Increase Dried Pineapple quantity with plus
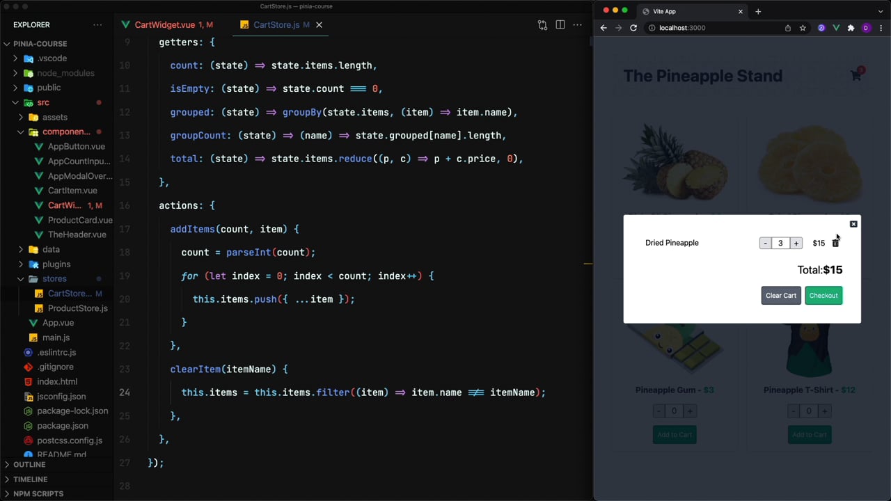Image resolution: width=891 pixels, height=501 pixels. click(796, 243)
